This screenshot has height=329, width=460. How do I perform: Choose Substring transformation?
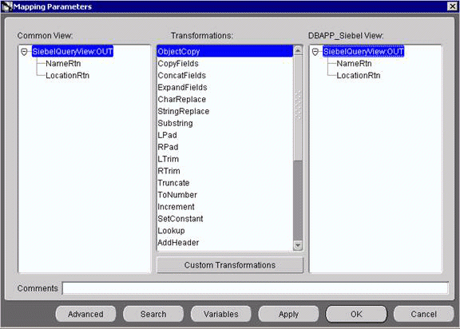(225, 123)
